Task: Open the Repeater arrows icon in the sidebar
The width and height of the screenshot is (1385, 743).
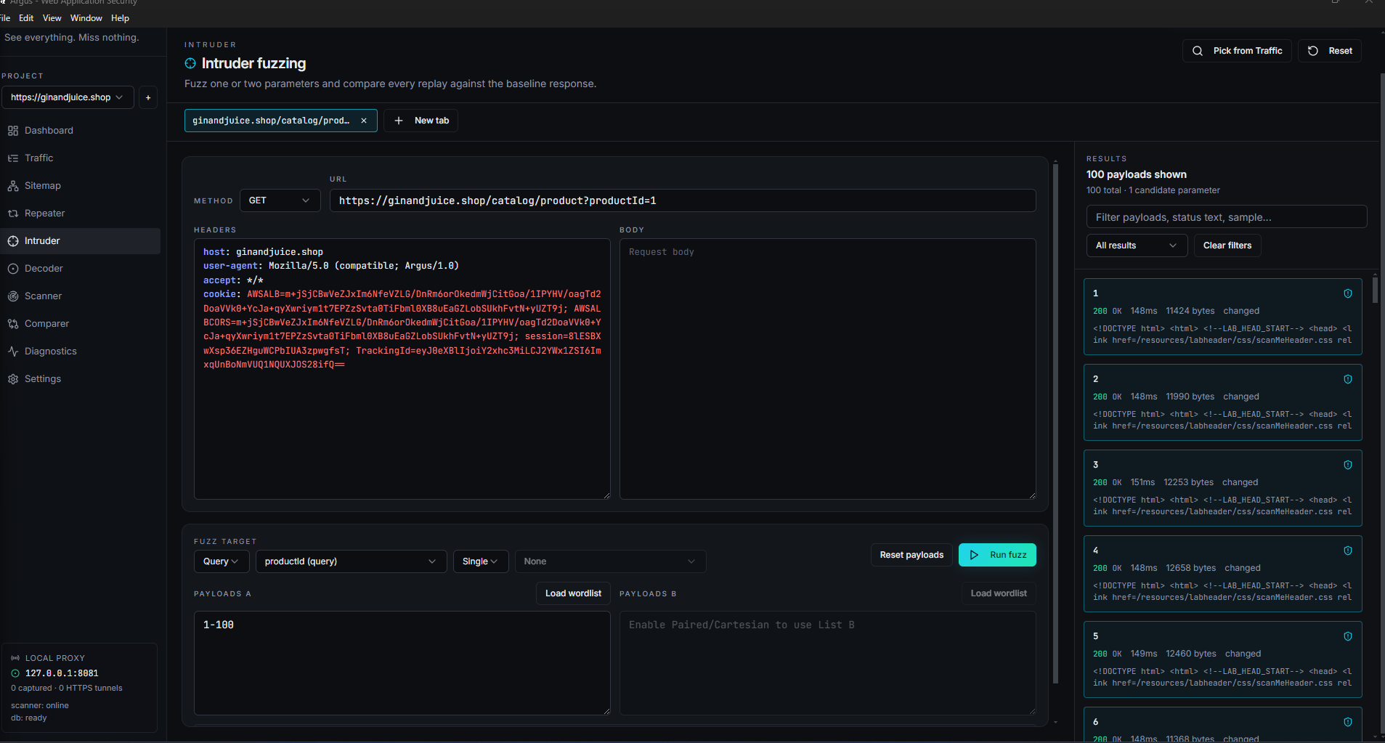Action: [13, 214]
